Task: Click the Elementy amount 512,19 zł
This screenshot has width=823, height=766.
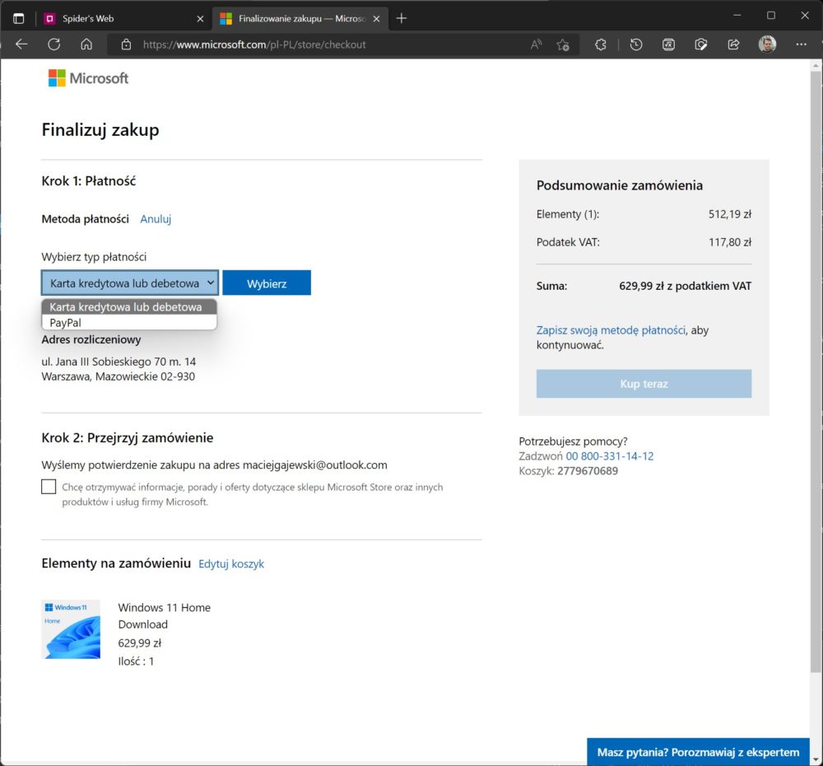Action: point(730,214)
